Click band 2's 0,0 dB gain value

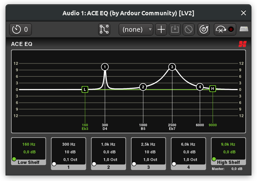(x=110, y=152)
